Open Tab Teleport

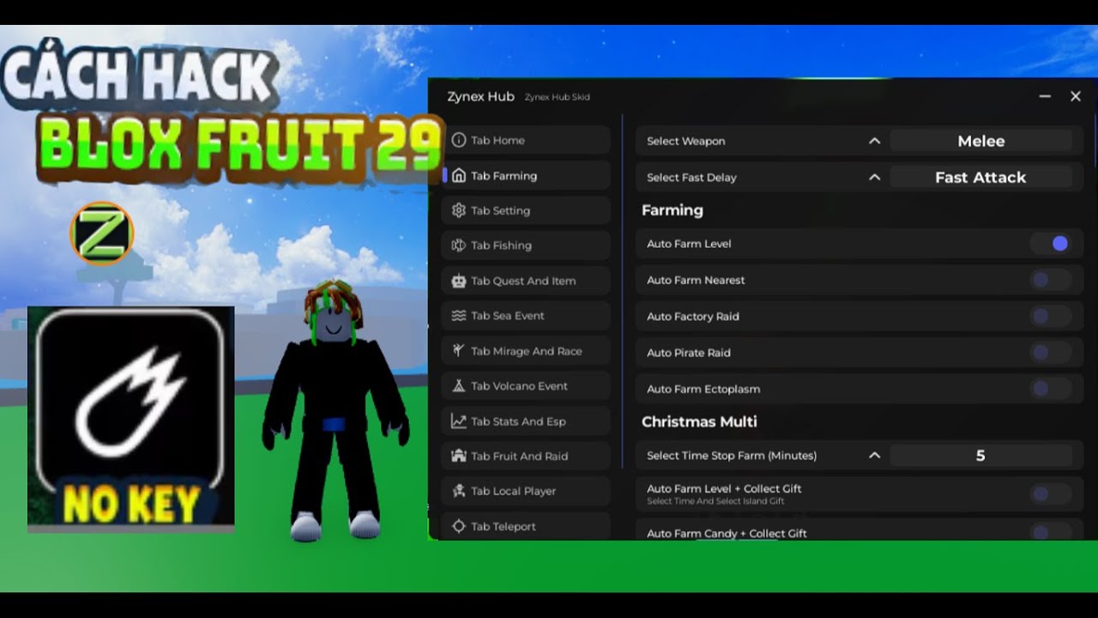click(x=526, y=526)
